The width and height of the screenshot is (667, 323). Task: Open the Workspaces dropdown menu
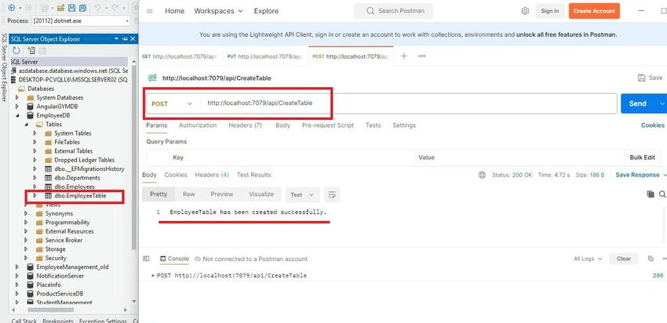point(218,11)
